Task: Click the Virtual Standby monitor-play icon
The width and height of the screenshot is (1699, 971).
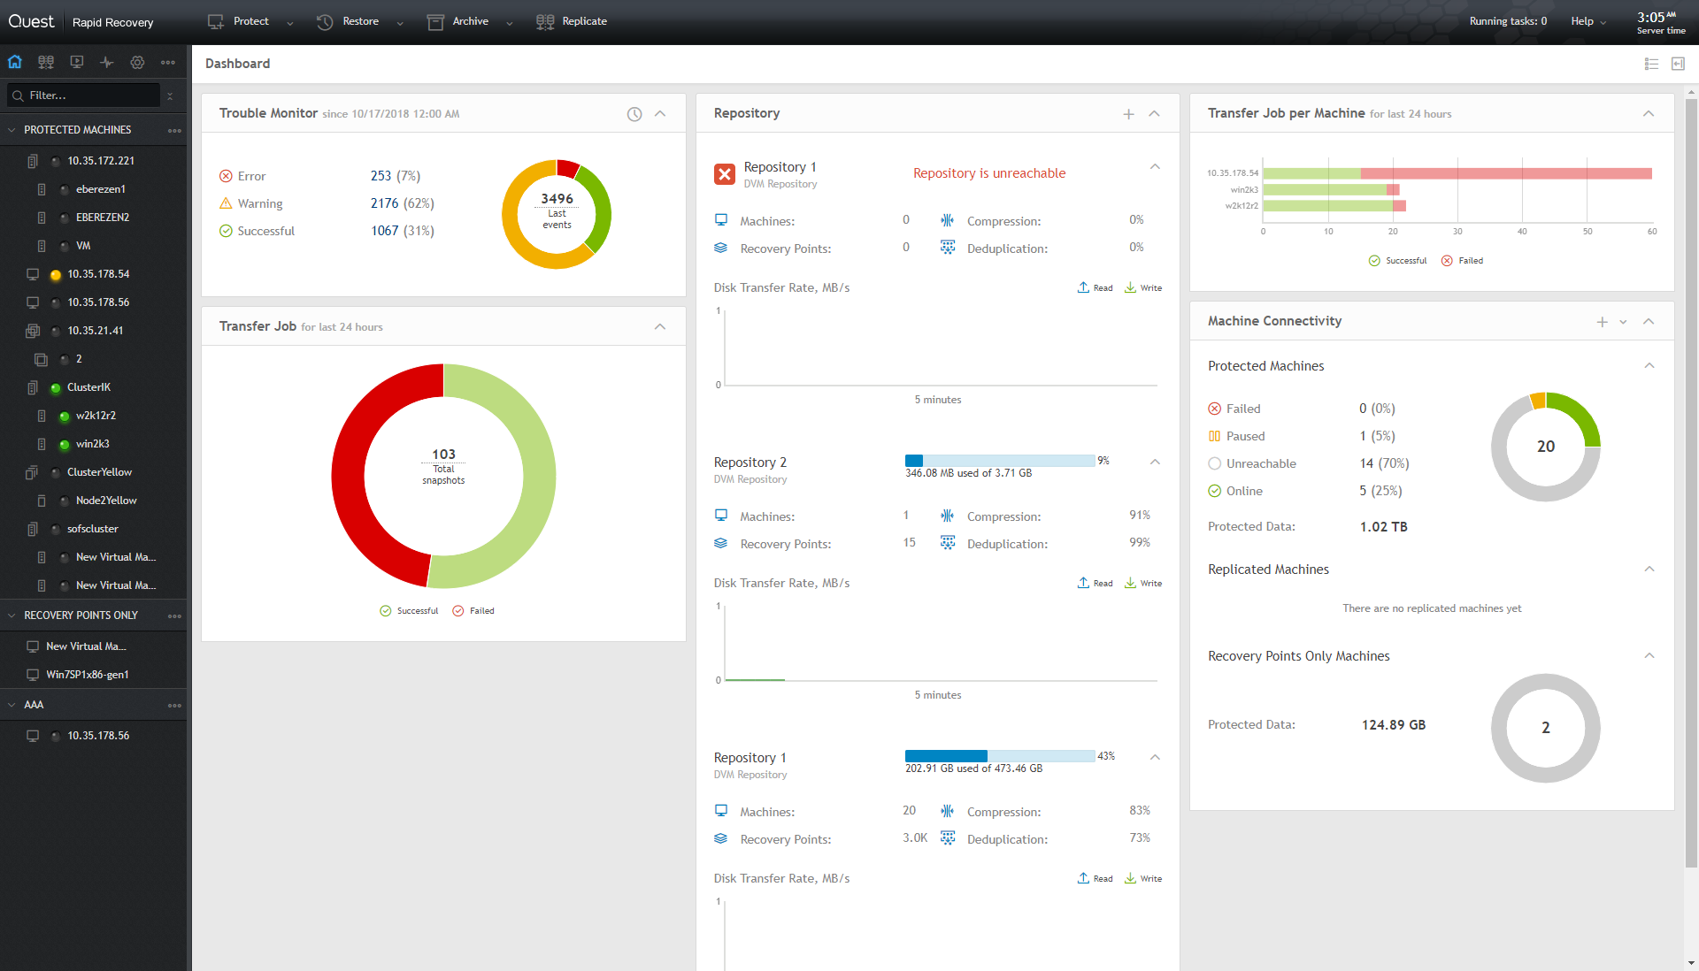Action: tap(77, 62)
